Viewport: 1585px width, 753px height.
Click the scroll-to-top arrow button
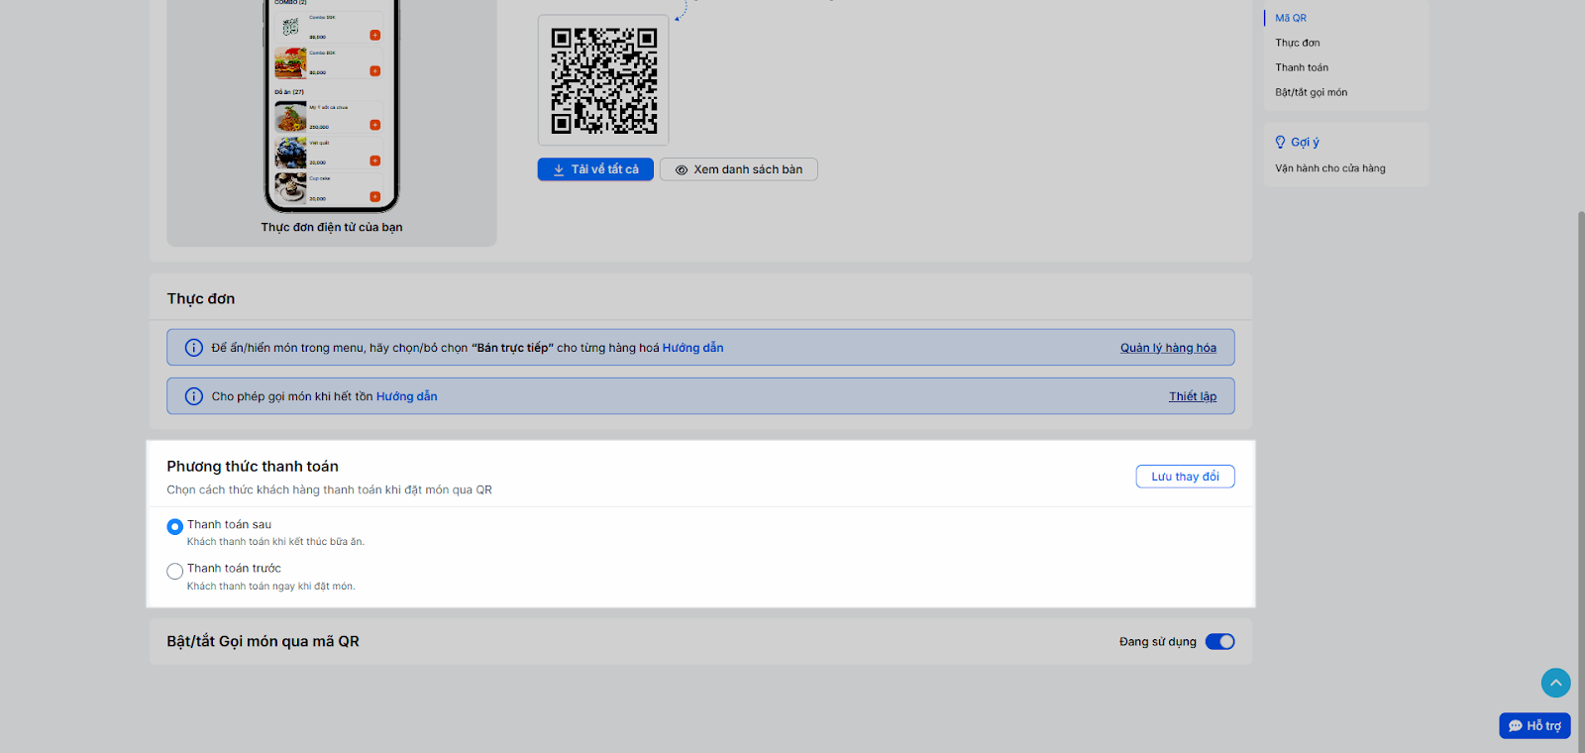[x=1555, y=683]
